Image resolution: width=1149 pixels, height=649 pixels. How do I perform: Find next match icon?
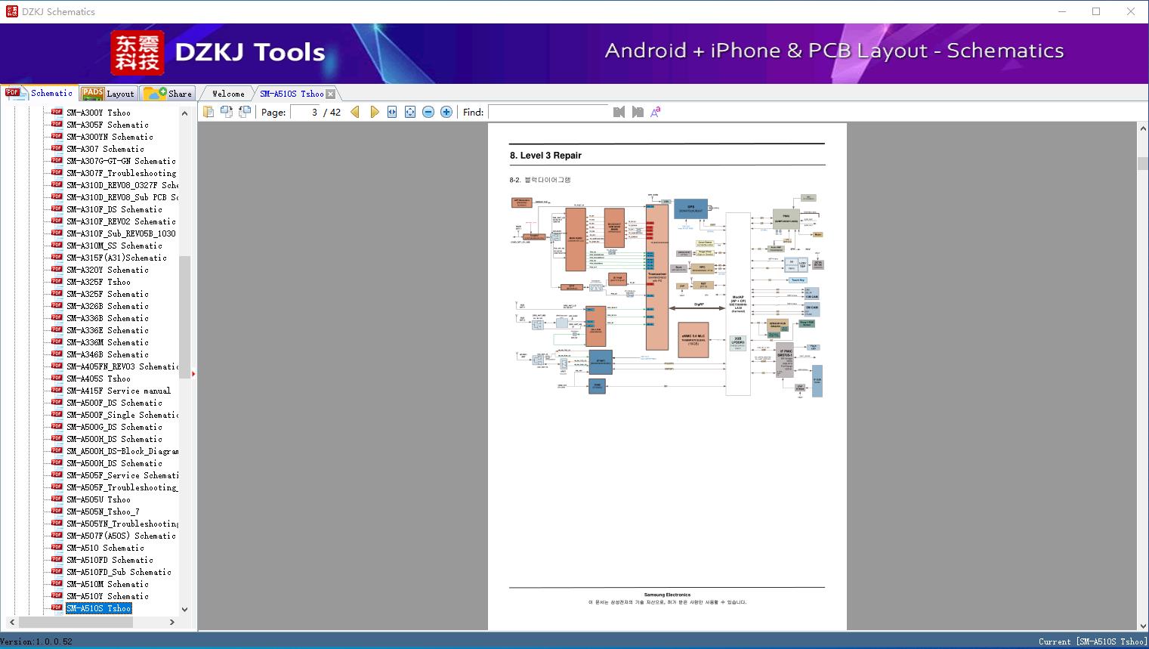click(x=638, y=112)
